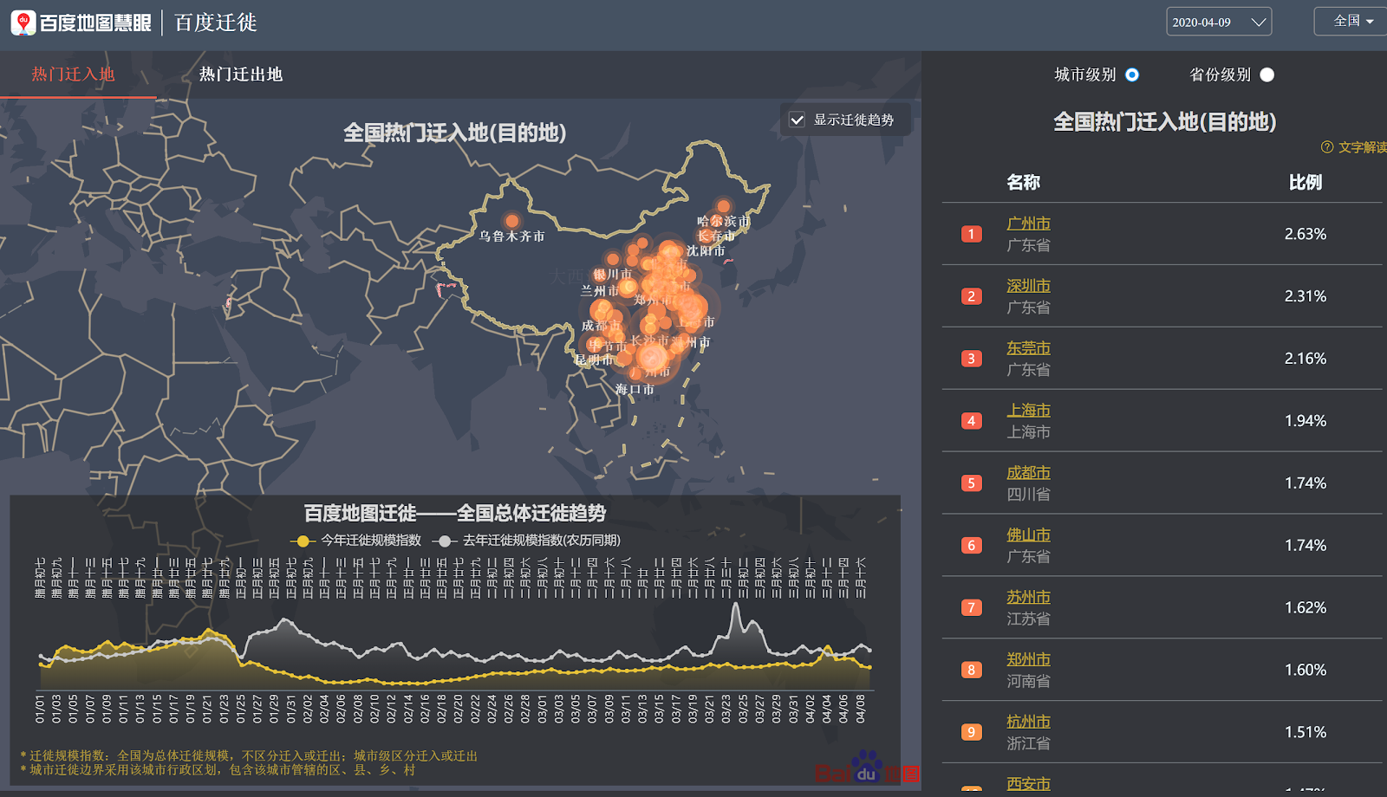The image size is (1387, 797).
Task: Click the 1.51% ratio for 杭州市
Action: click(x=1306, y=733)
